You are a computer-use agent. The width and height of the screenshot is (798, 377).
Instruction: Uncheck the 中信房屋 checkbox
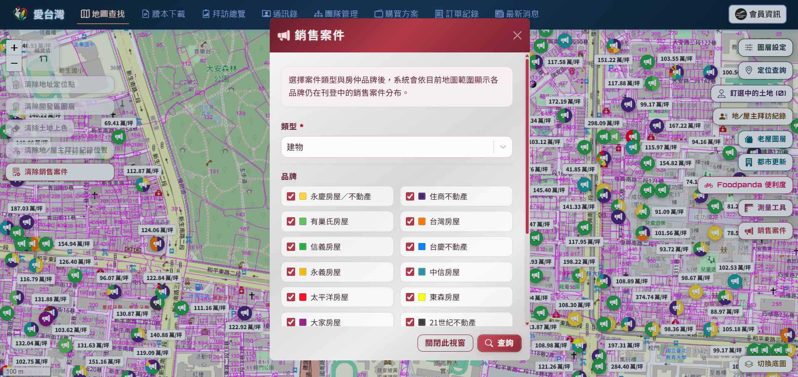[x=410, y=272]
